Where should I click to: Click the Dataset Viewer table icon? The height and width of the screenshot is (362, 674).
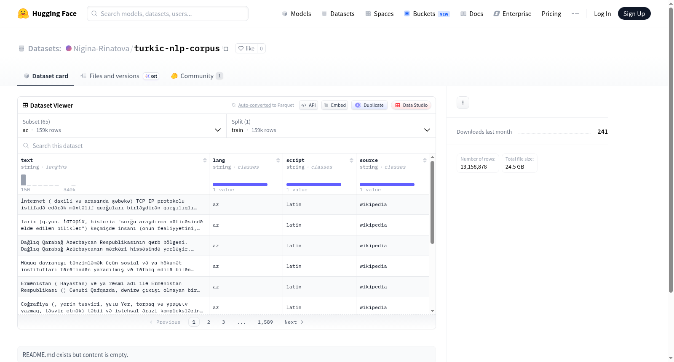(25, 105)
